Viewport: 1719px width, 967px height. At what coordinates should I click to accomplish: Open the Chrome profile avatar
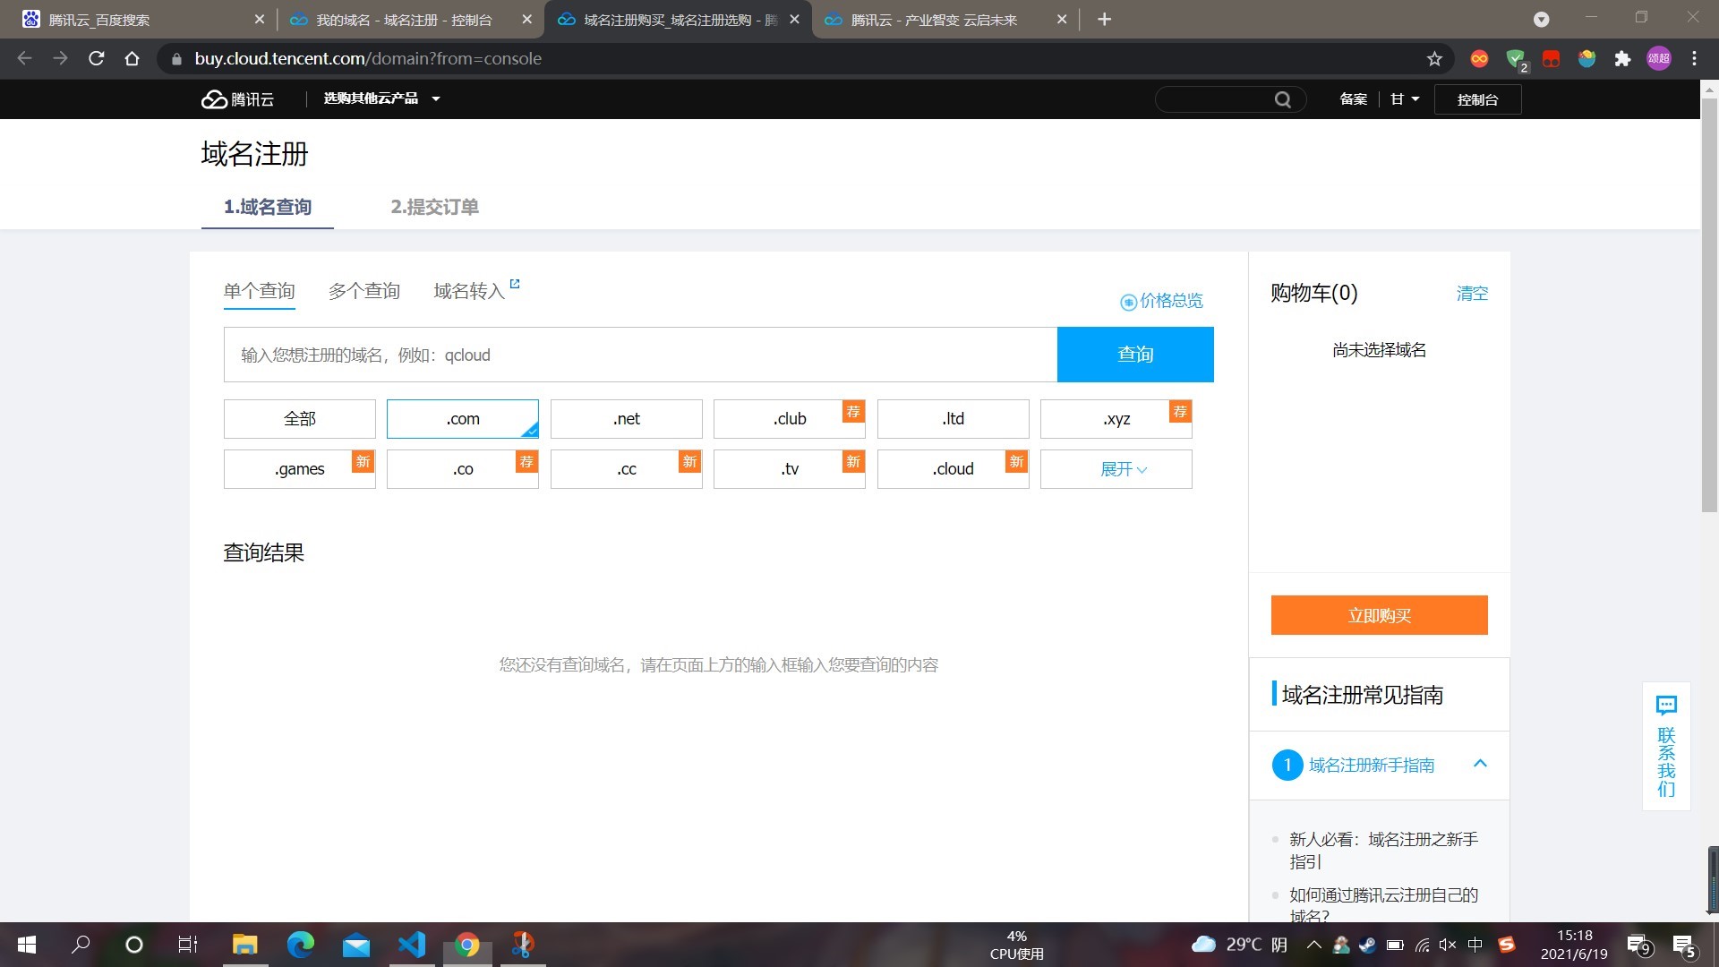coord(1658,59)
